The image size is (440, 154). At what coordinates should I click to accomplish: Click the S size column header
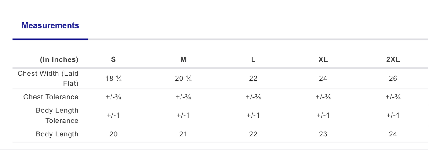click(x=113, y=60)
